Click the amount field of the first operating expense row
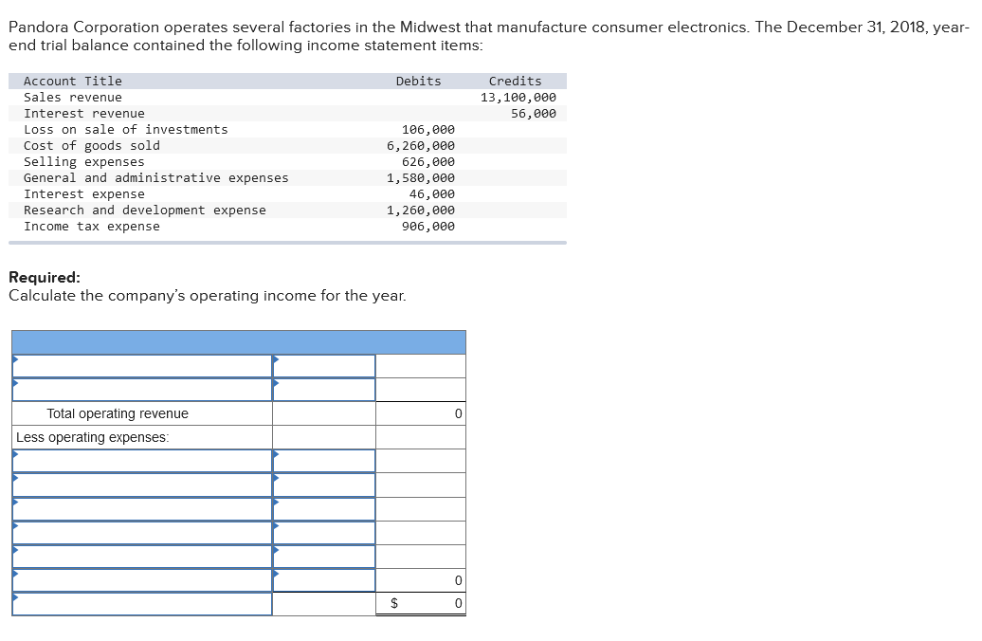Image resolution: width=982 pixels, height=641 pixels. 324,461
